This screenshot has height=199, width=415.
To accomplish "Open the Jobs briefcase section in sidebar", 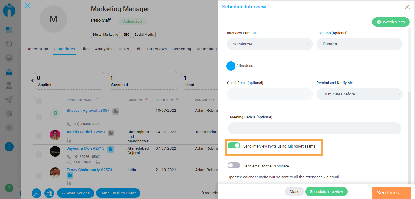I will click(9, 72).
